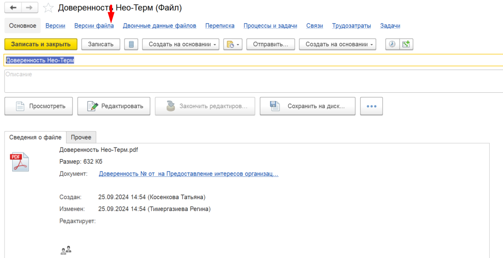The image size is (503, 258).
Task: Click the Редактировать button
Action: (x=114, y=106)
